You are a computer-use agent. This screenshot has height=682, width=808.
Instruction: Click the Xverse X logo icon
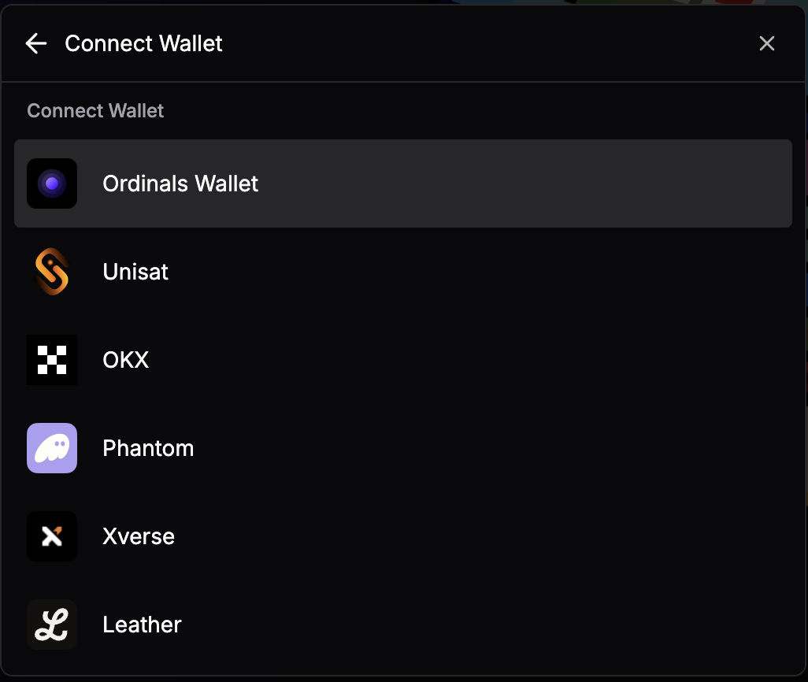(x=52, y=536)
